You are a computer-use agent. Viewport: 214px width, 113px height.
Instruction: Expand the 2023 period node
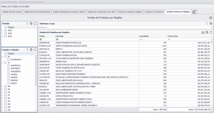(x=3, y=33)
